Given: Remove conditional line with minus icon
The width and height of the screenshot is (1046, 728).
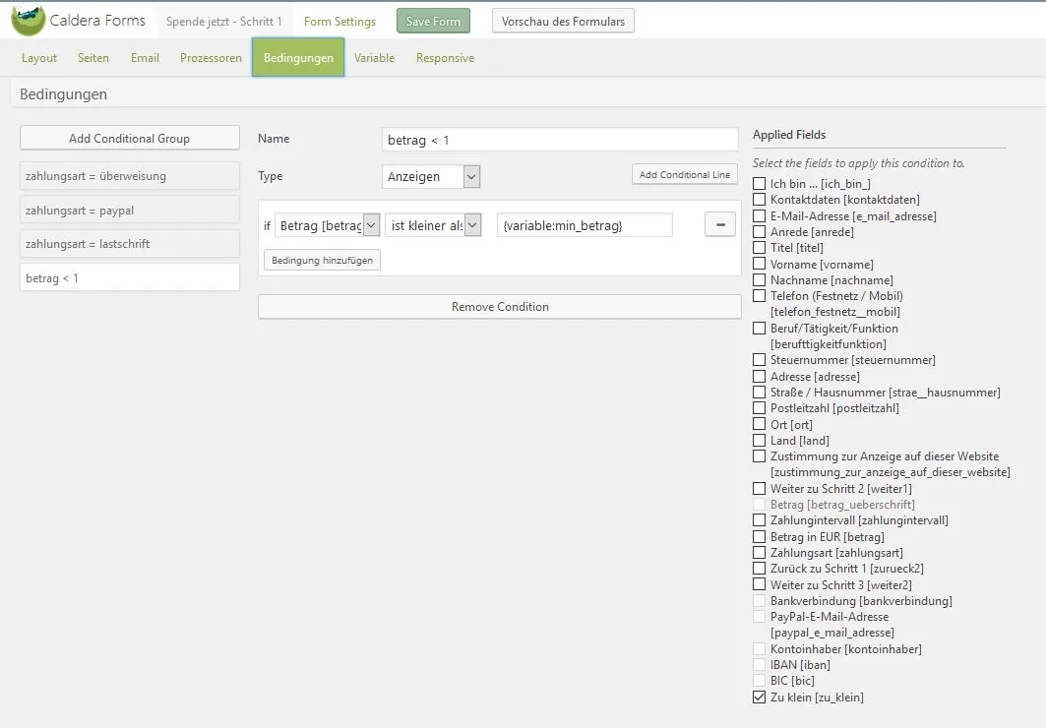Looking at the screenshot, I should click(719, 224).
